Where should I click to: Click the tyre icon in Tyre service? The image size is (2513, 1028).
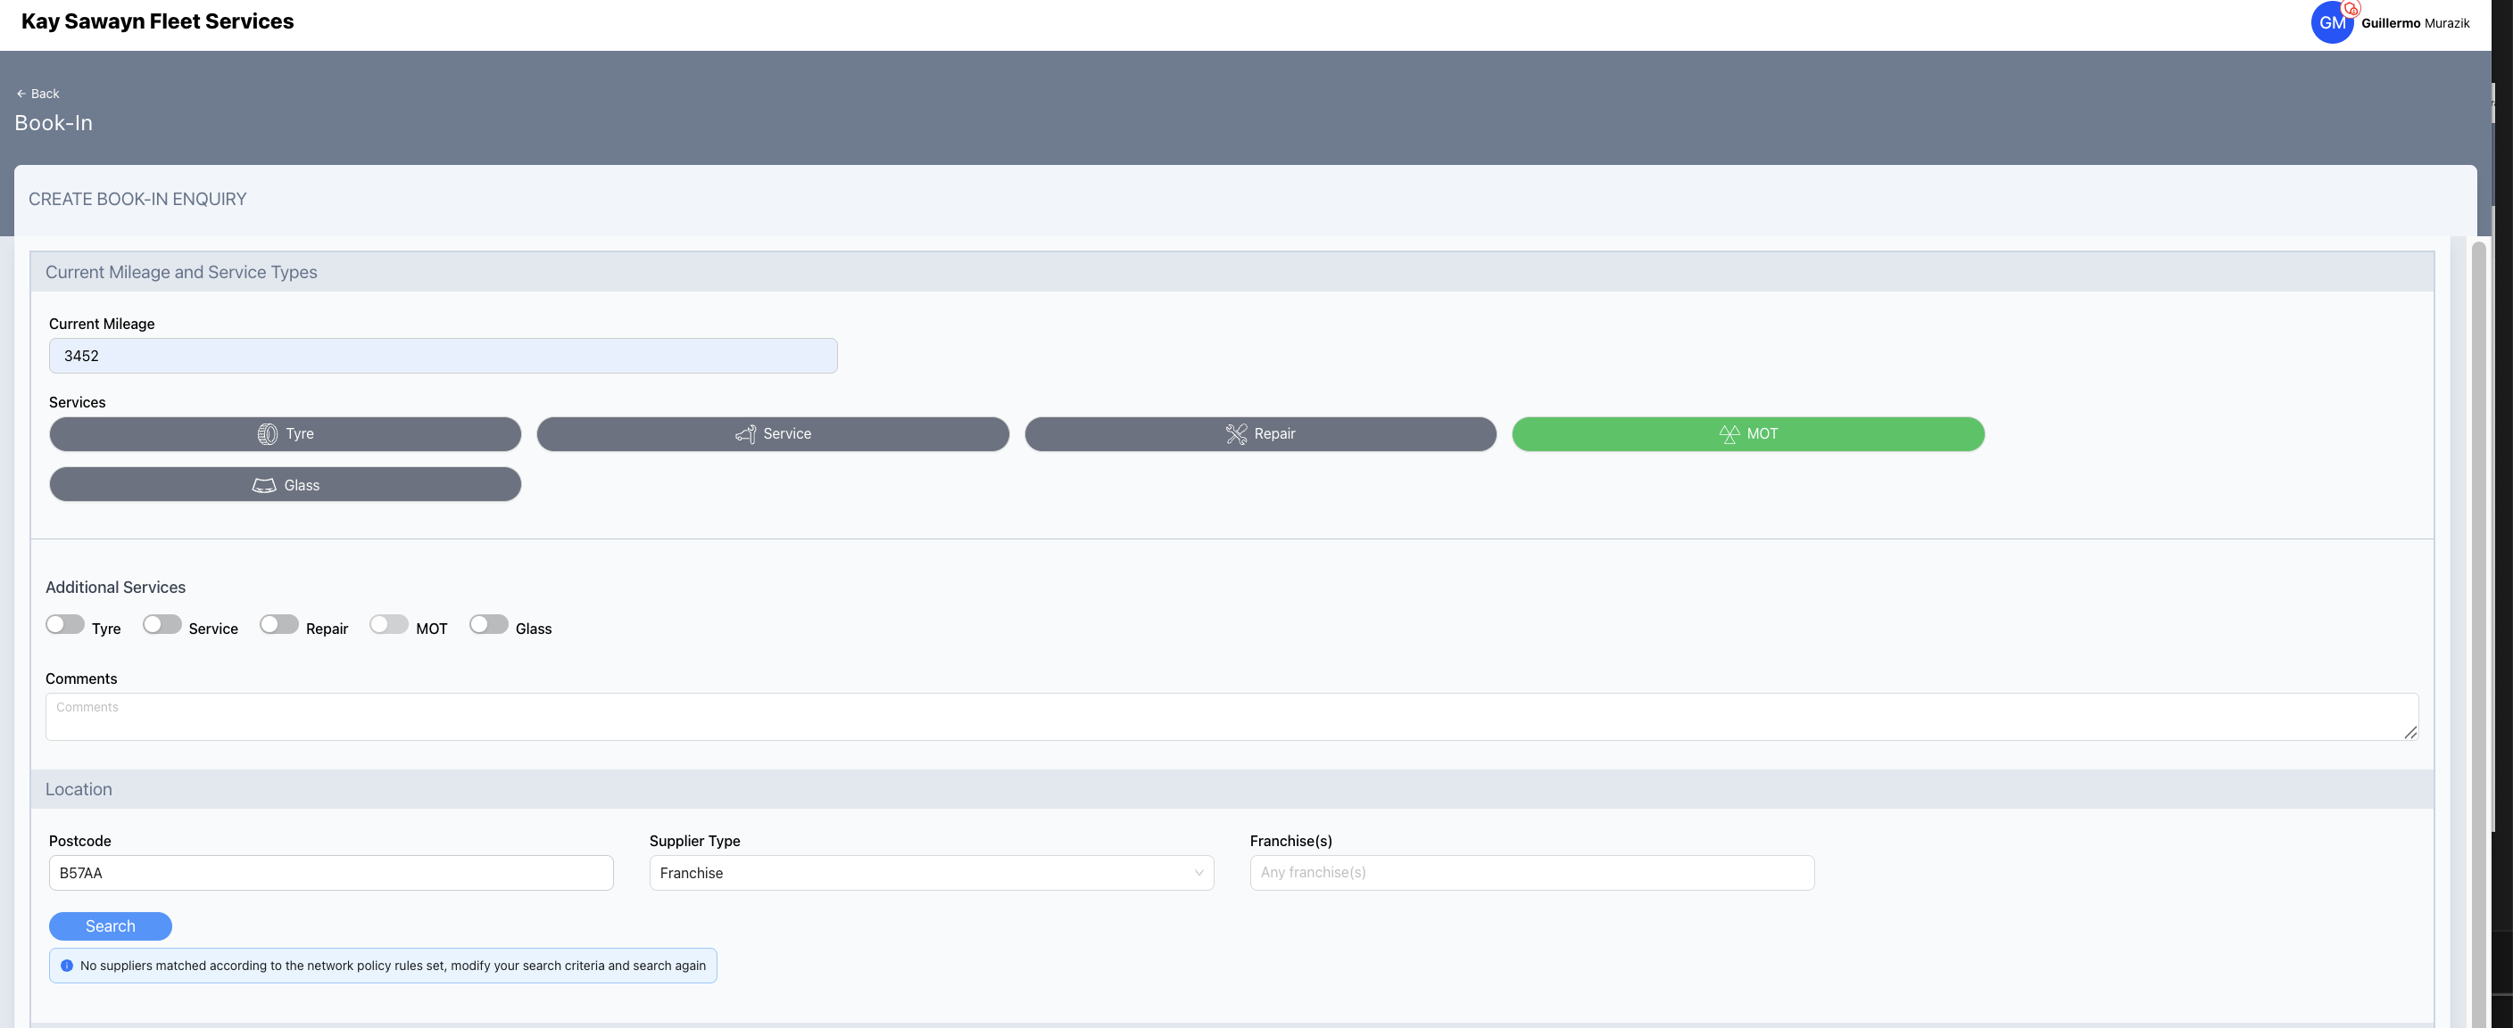click(268, 433)
